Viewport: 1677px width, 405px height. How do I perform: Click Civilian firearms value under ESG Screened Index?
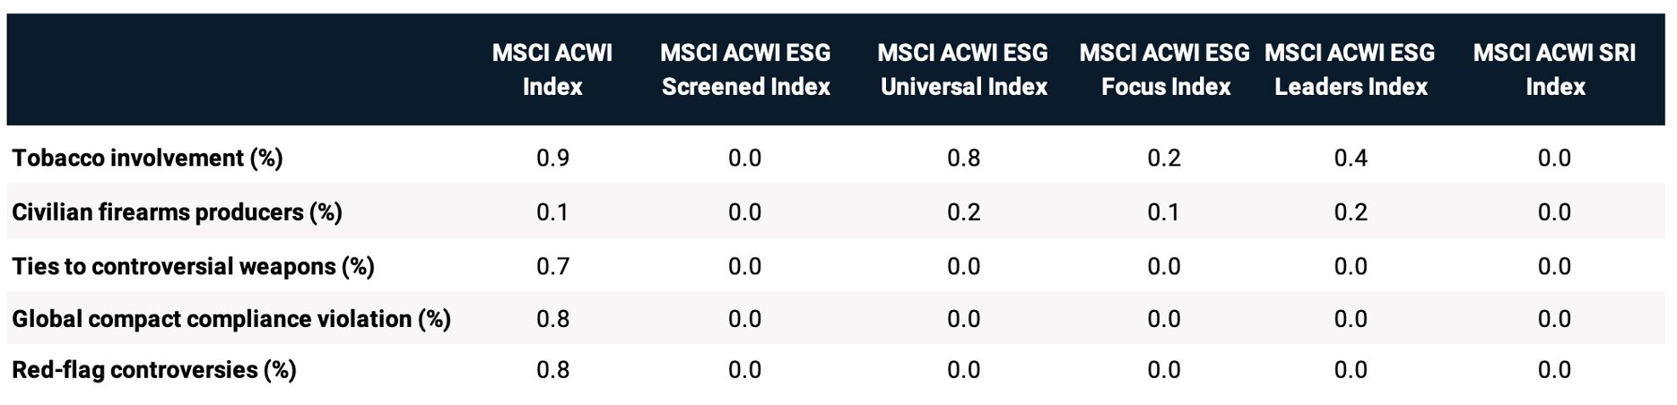744,212
